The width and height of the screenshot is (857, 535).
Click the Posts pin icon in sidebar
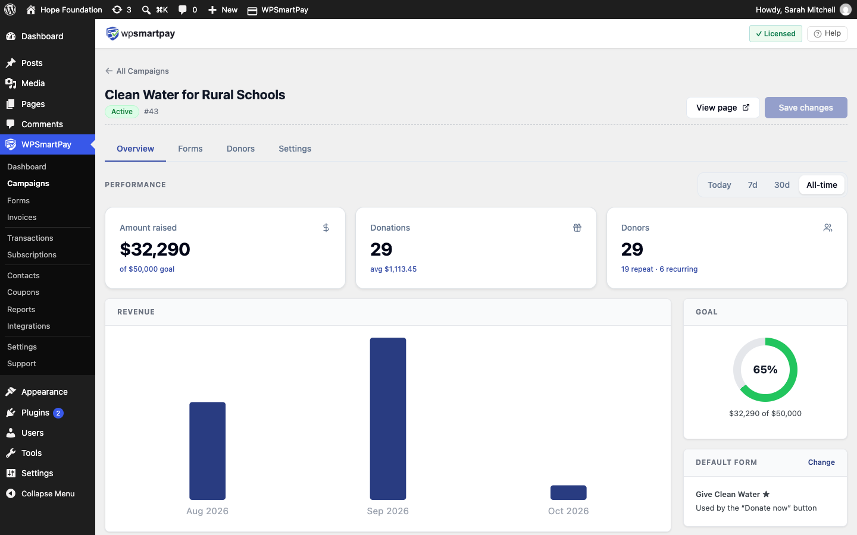click(11, 63)
